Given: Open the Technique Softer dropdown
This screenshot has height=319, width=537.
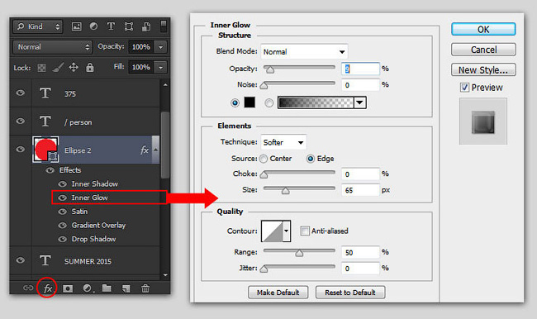Looking at the screenshot, I should coord(283,142).
